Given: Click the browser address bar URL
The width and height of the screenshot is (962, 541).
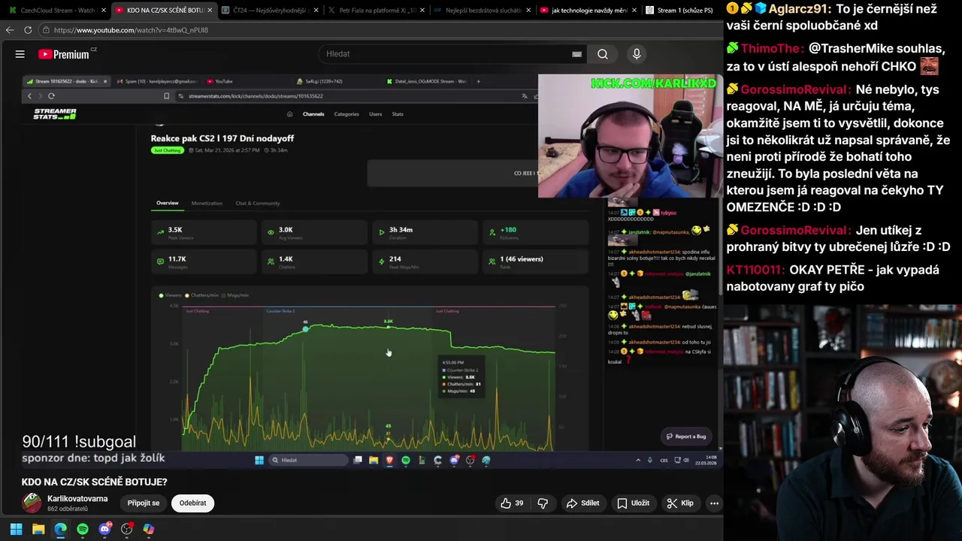Looking at the screenshot, I should [x=131, y=30].
